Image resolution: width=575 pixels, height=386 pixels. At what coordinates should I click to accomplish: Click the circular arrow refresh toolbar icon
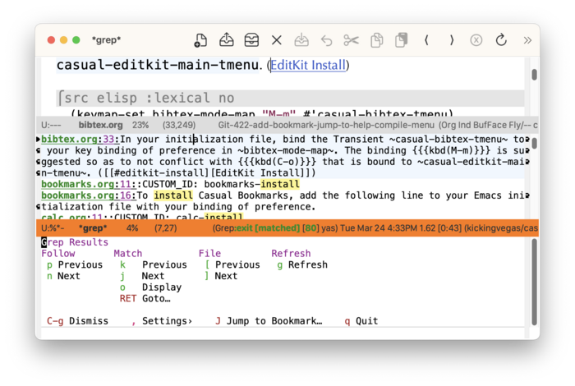[501, 40]
